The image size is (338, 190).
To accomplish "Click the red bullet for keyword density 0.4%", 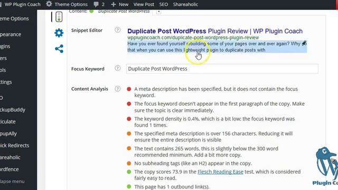I will point(129,119).
